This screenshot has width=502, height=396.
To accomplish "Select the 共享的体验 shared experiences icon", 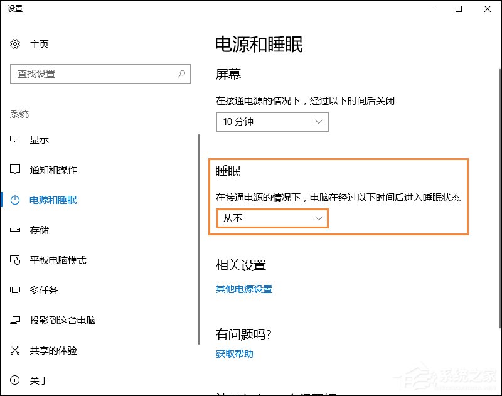I will tap(14, 350).
